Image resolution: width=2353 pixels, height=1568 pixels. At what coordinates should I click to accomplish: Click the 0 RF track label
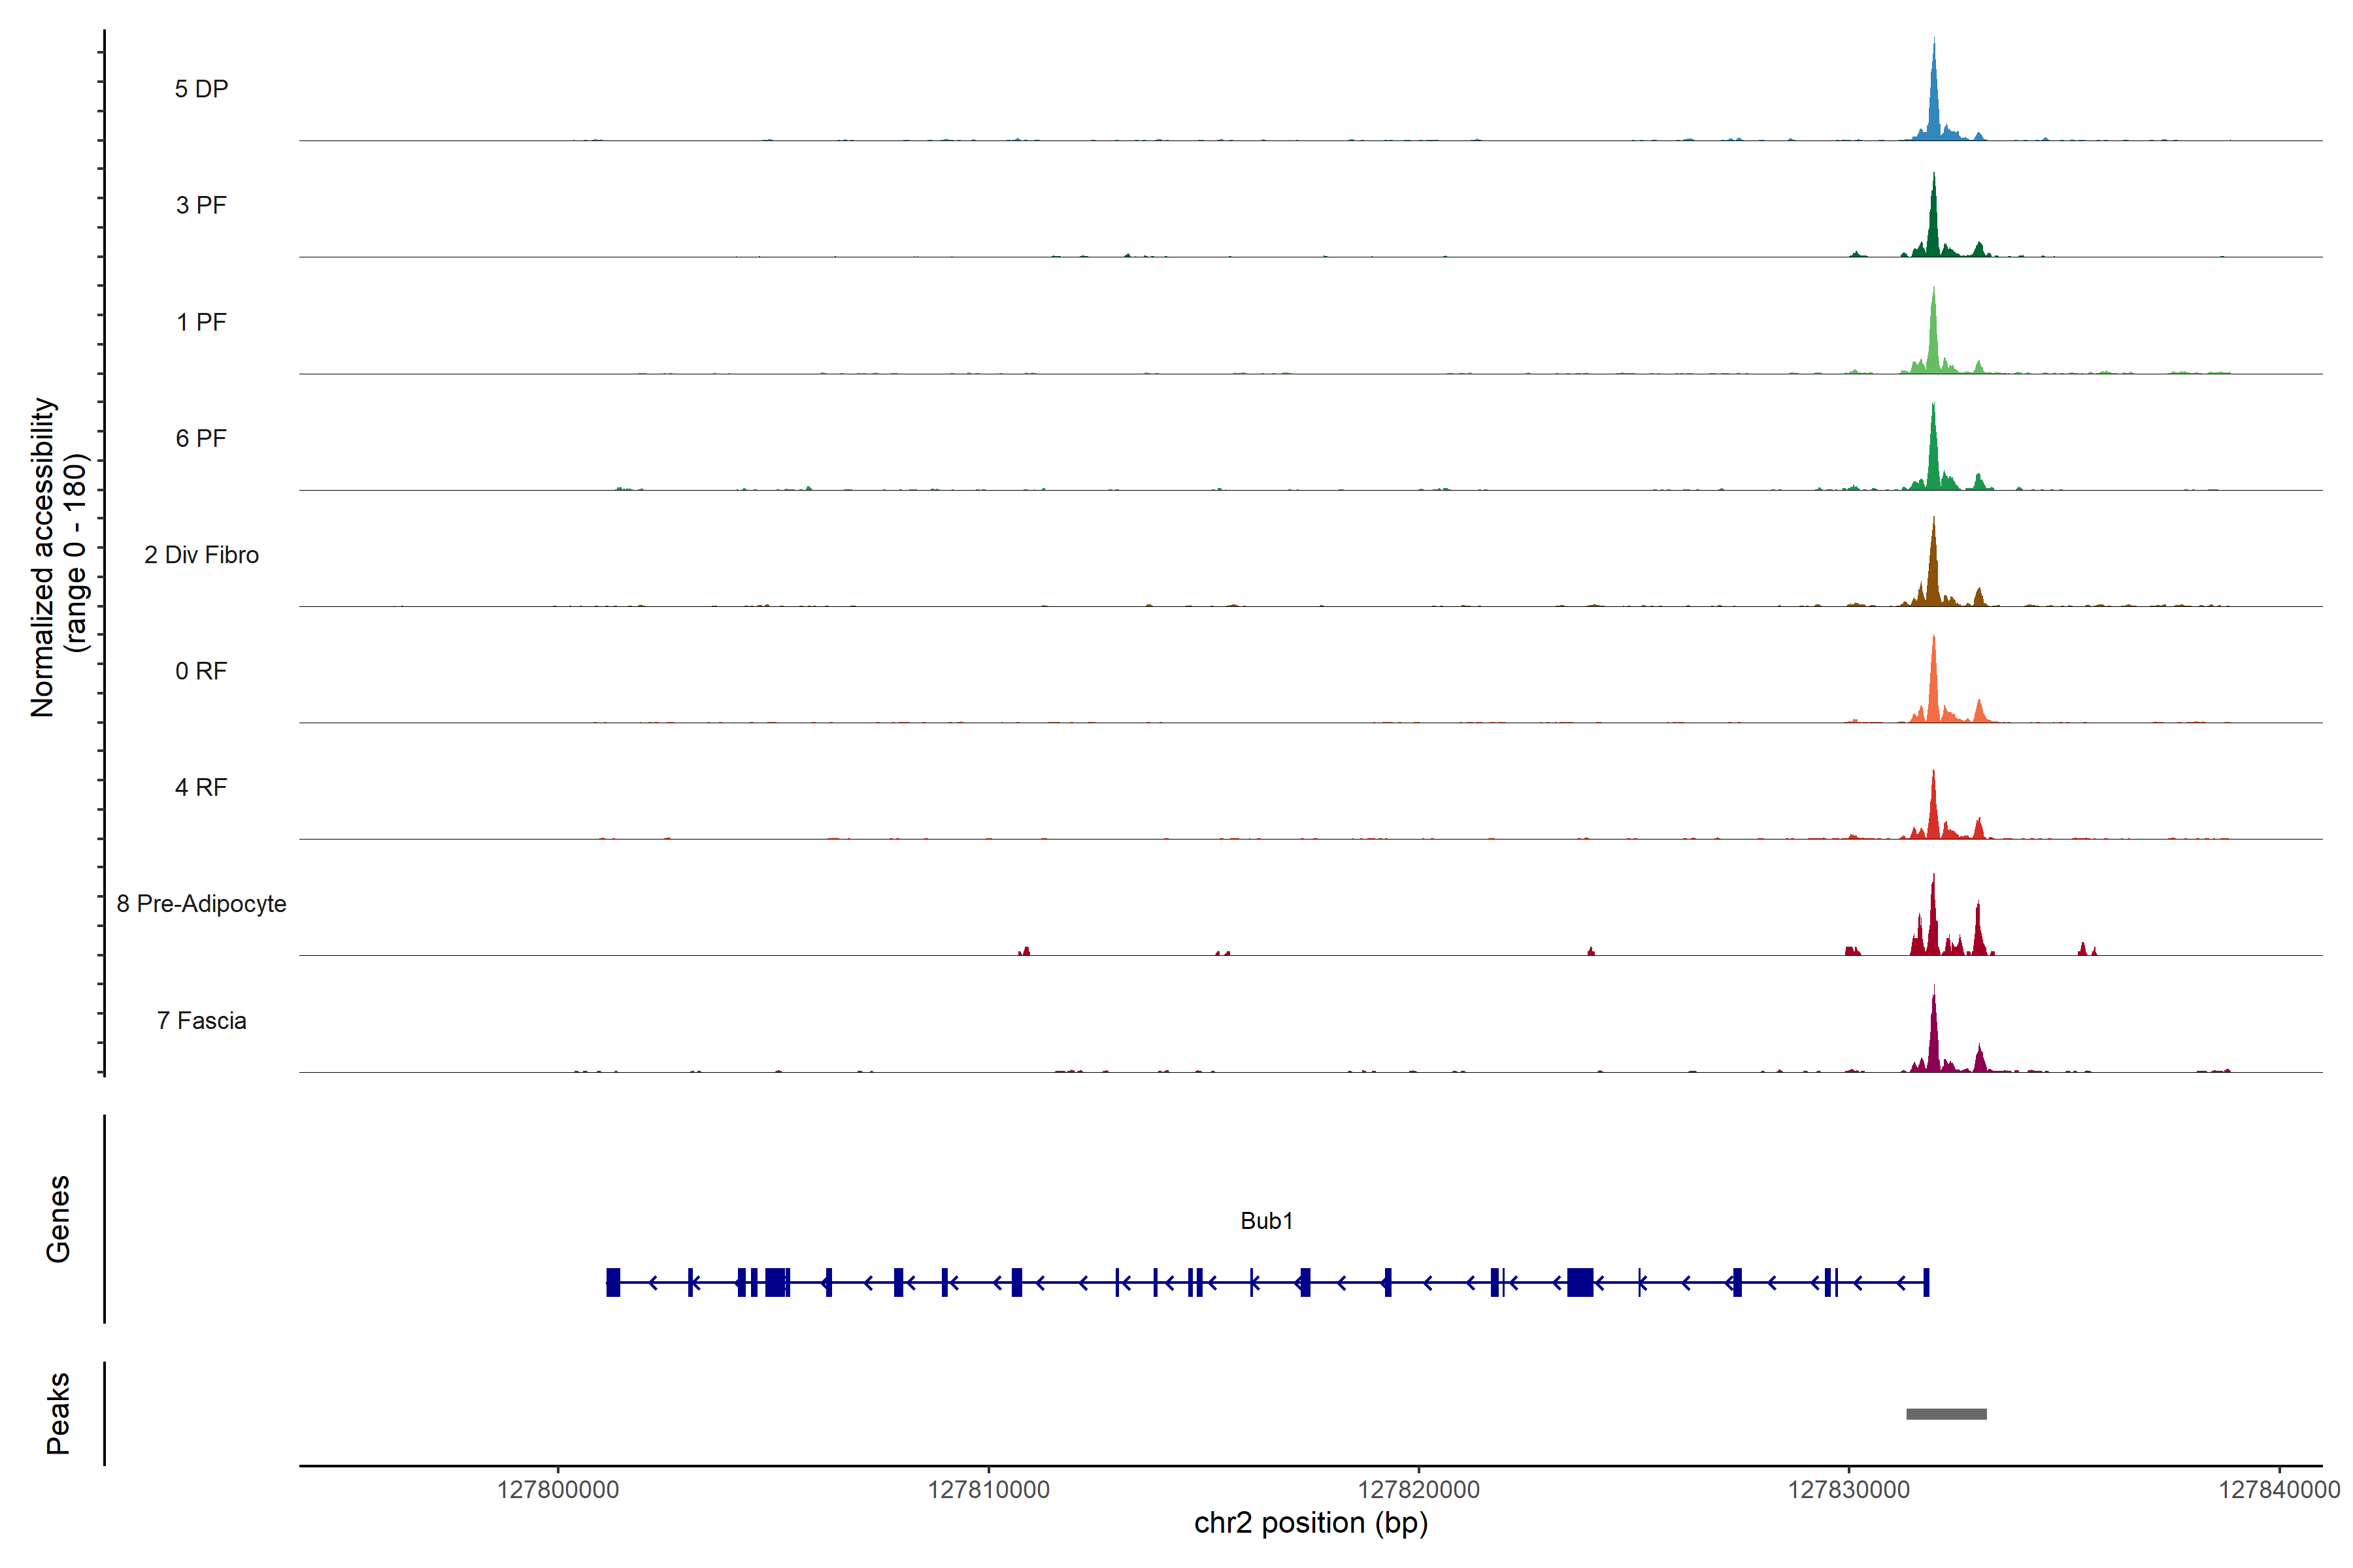tap(201, 671)
